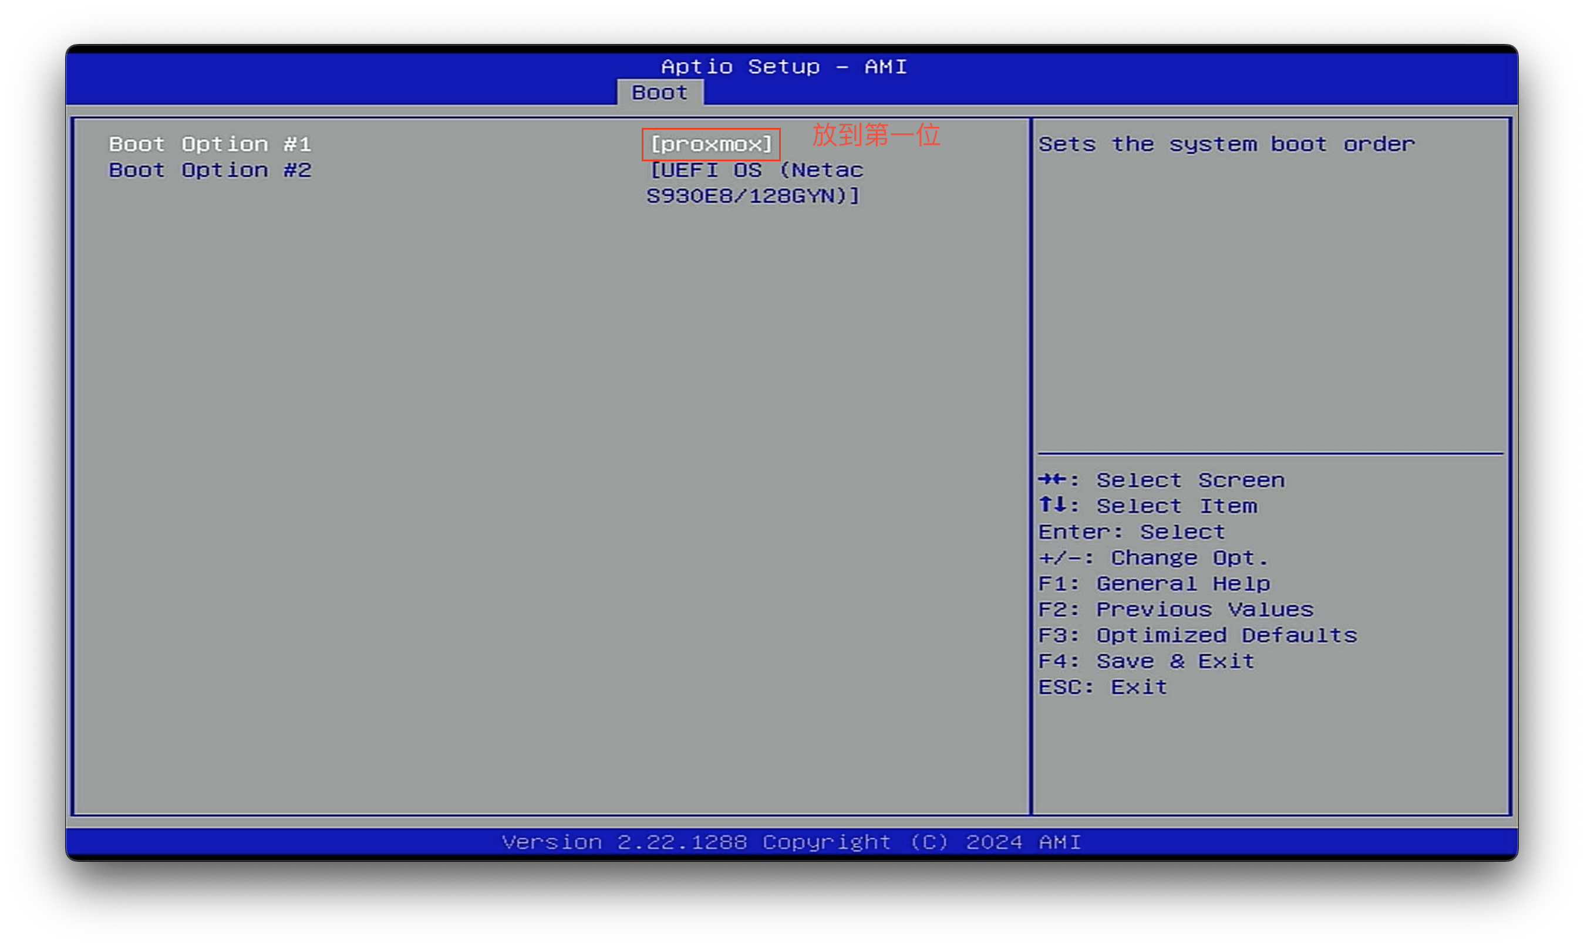Open the proxmox boot option dropdown
The width and height of the screenshot is (1584, 948).
point(711,144)
